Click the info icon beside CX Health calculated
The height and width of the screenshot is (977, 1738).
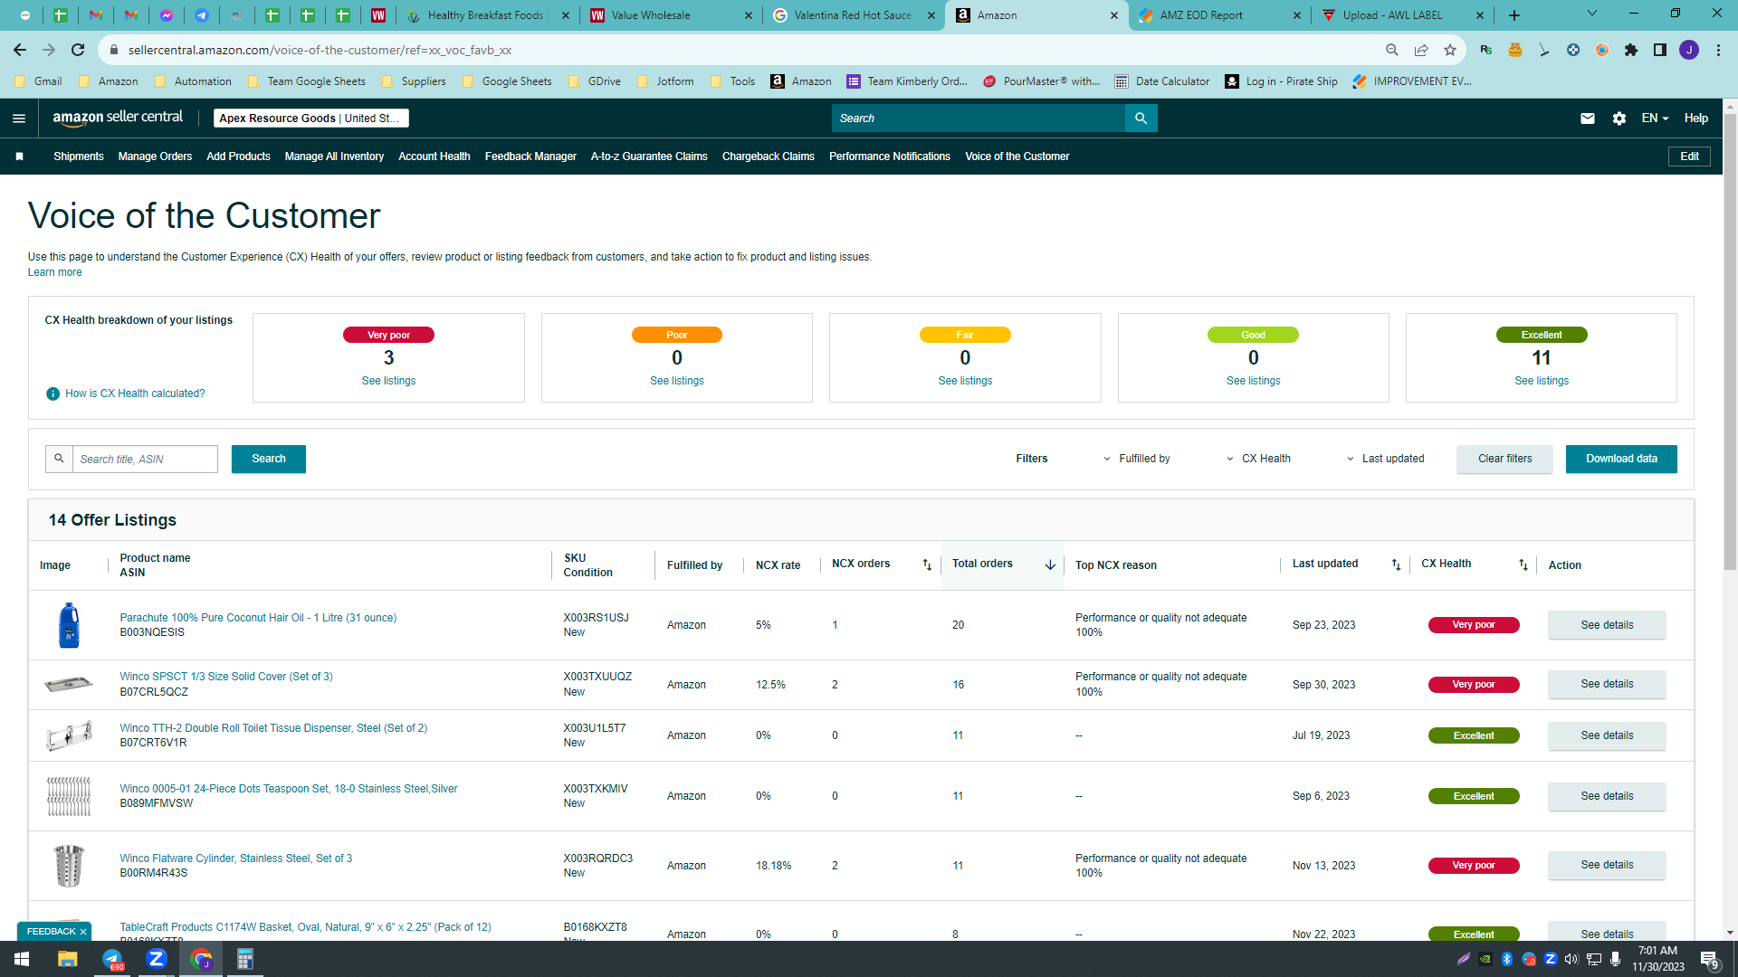click(53, 394)
